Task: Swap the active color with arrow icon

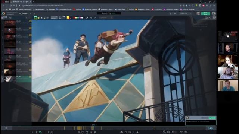Action: [x=71, y=18]
